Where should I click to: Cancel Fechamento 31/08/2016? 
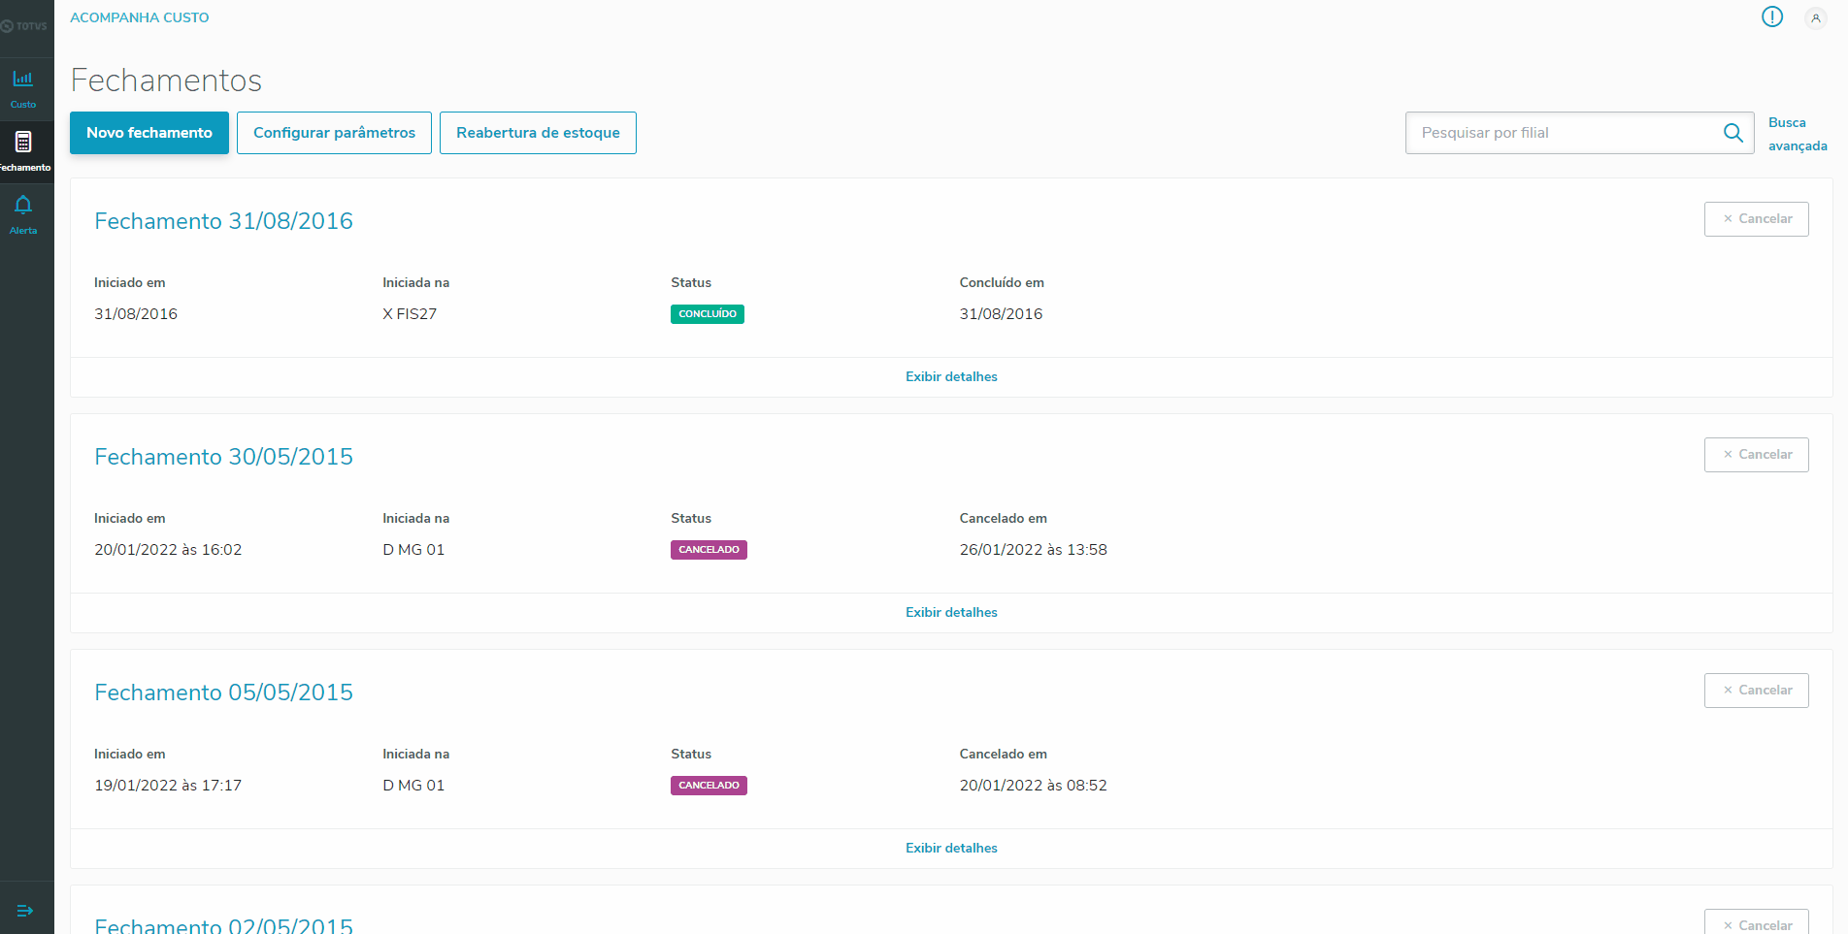click(1757, 219)
